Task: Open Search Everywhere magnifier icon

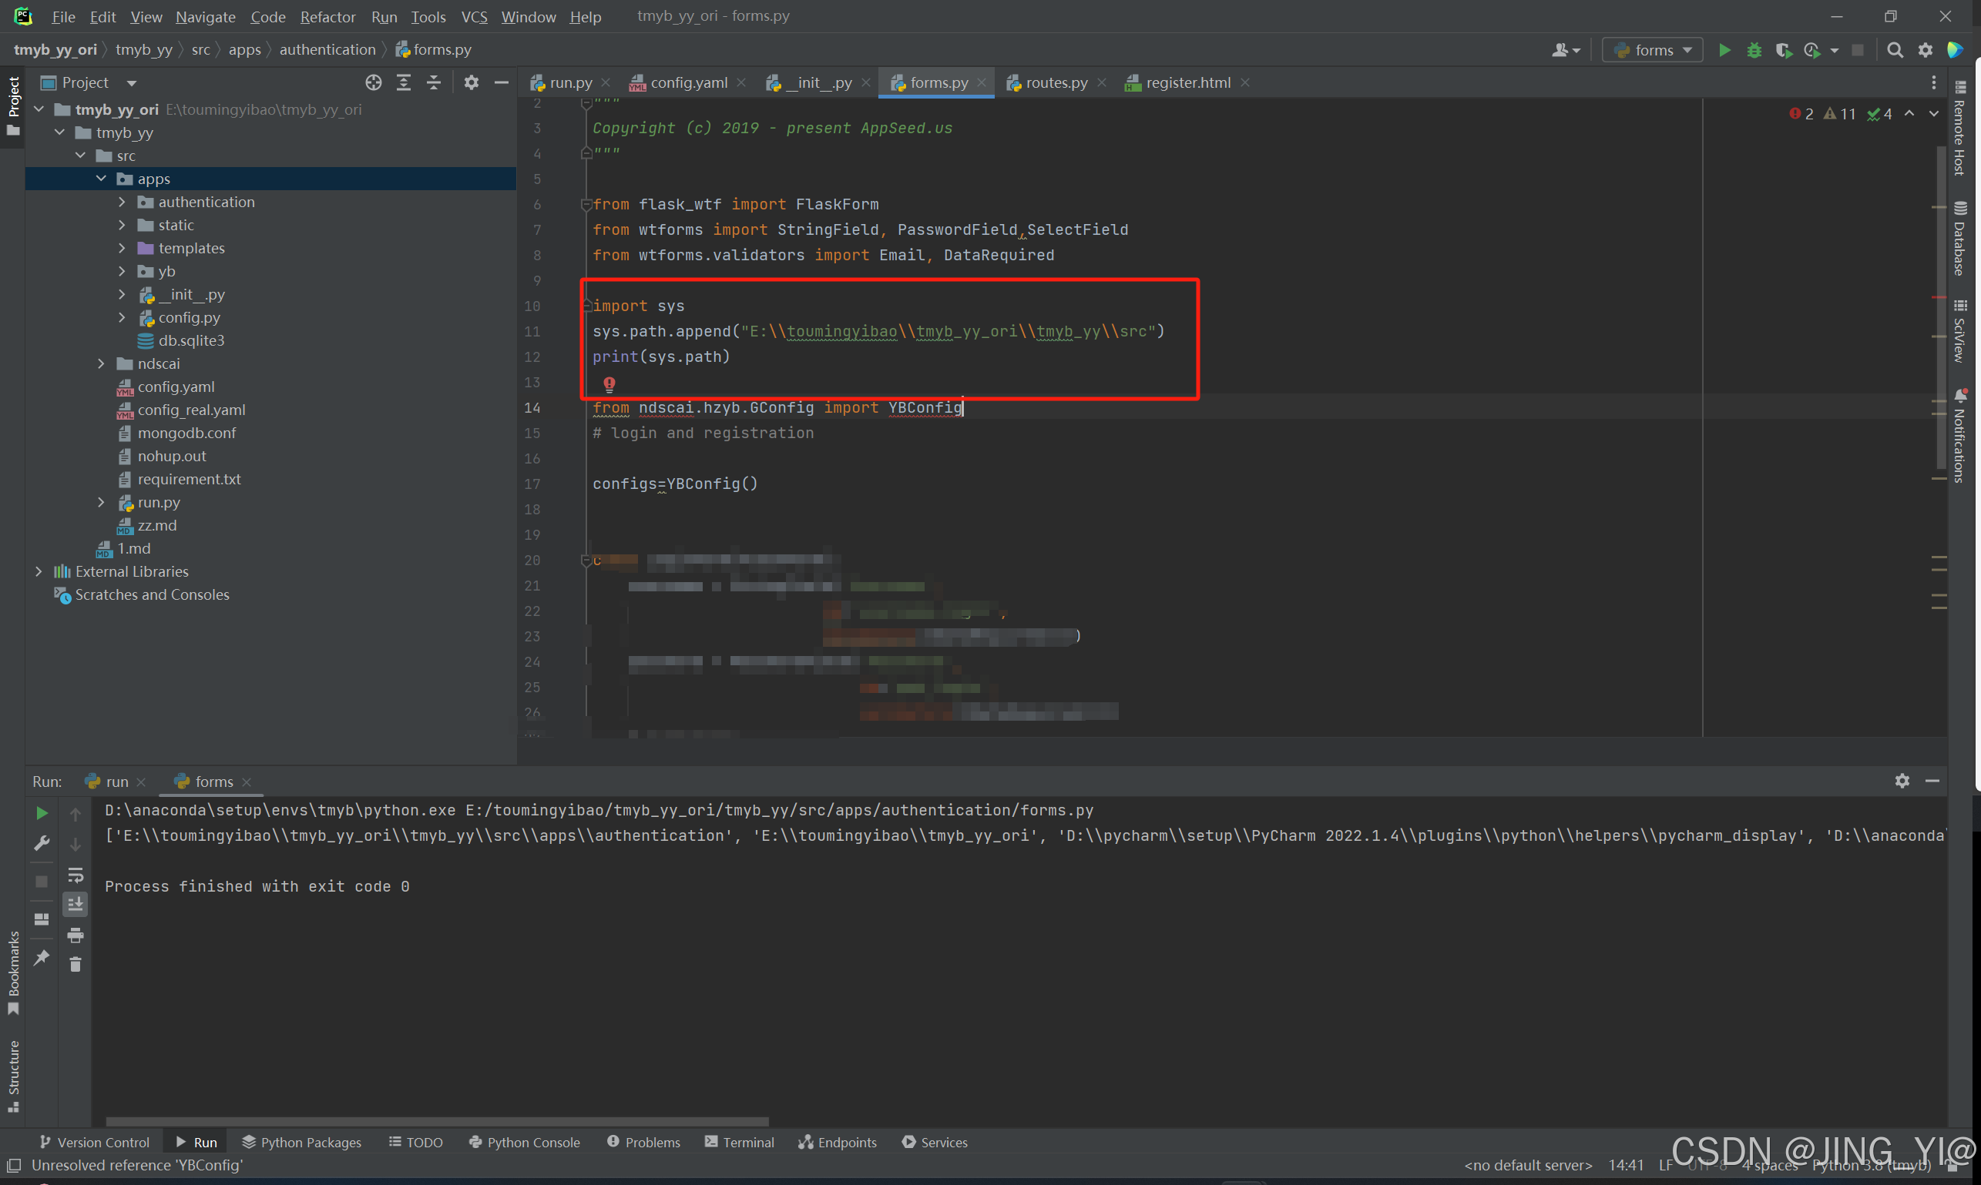Action: 1895,49
